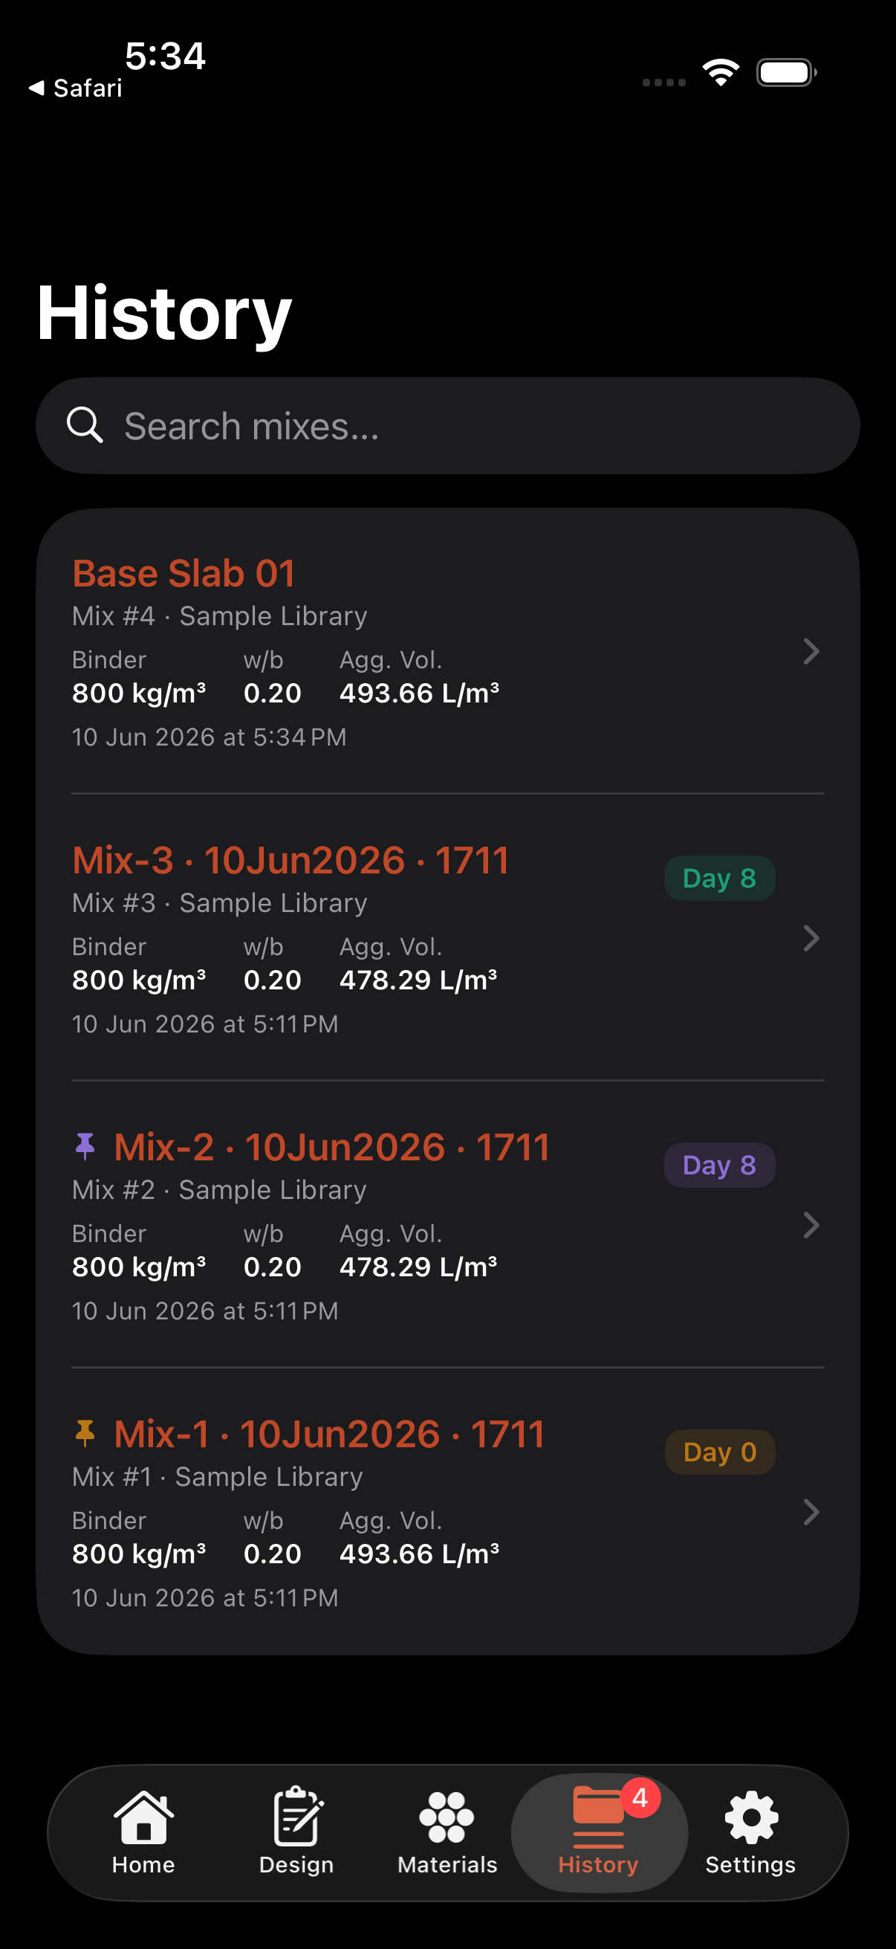
Task: Focus the Search mixes field
Action: click(x=447, y=426)
